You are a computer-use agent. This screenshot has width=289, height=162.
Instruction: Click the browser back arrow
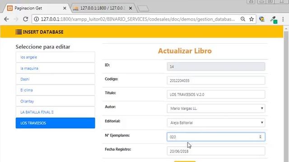click(6, 19)
